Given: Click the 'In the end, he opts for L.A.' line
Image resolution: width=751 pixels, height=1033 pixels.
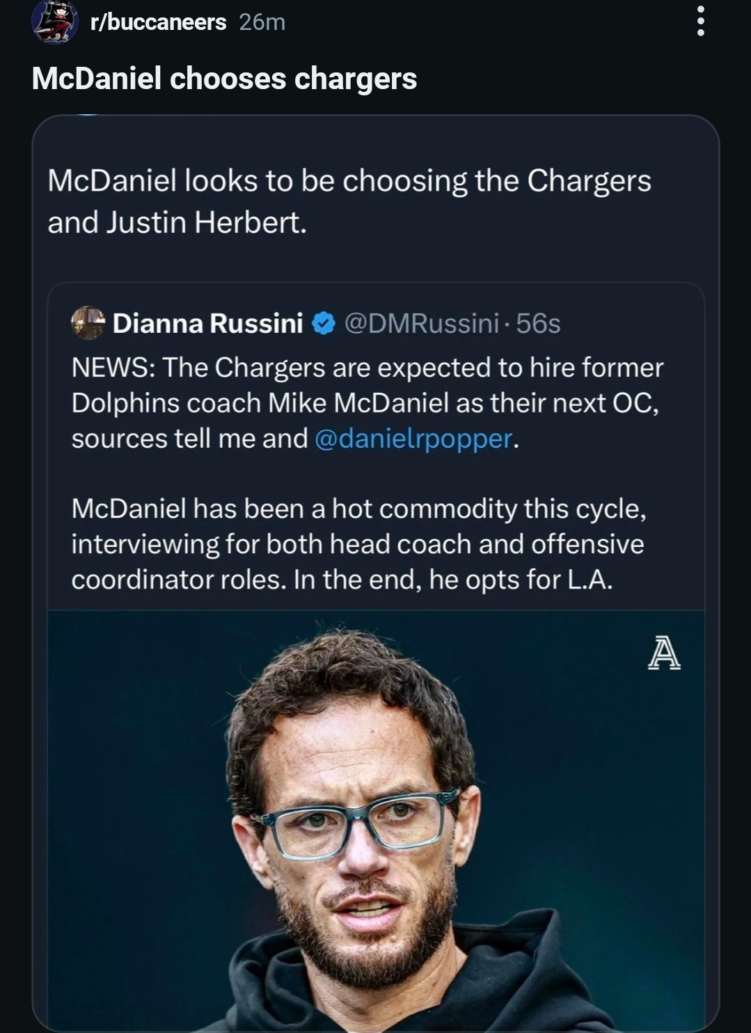Looking at the screenshot, I should [x=452, y=580].
